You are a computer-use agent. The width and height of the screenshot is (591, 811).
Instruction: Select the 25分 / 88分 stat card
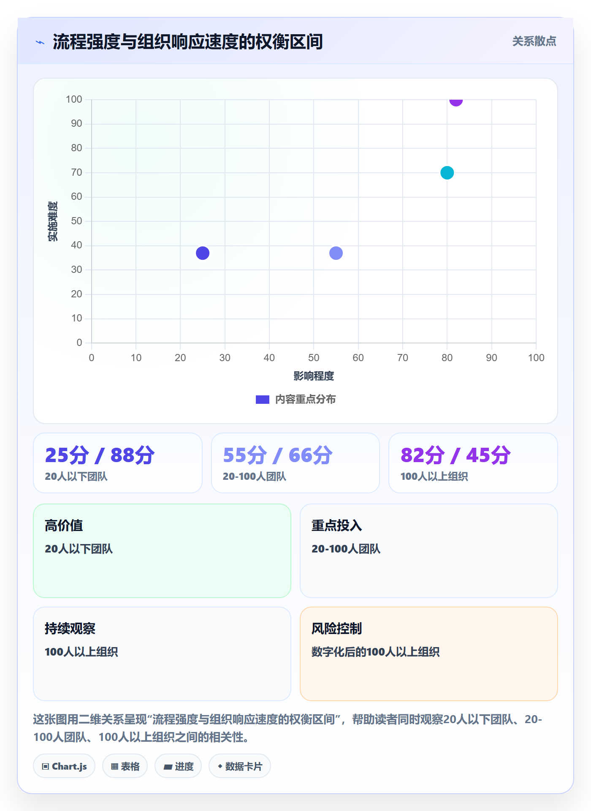[118, 463]
